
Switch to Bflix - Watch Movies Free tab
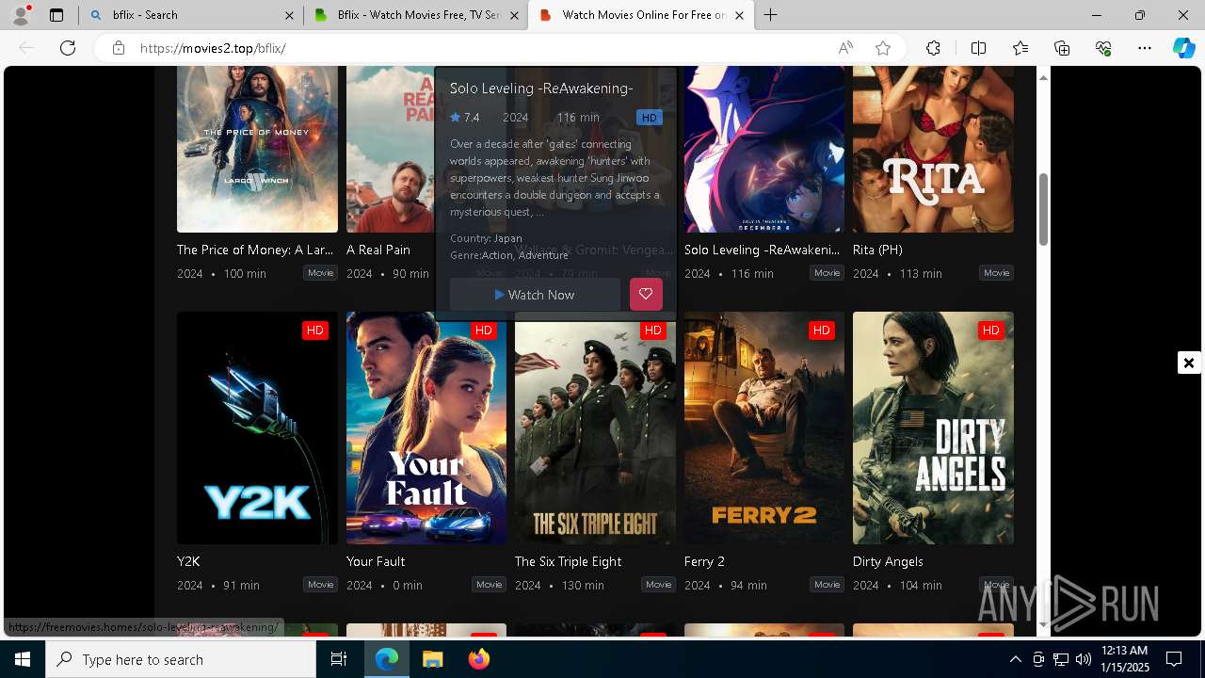click(x=417, y=15)
